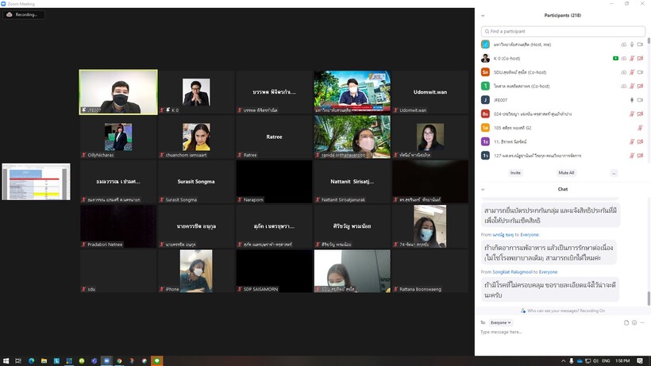Click the muted mic icon for K 0 (Co-host)

pos(632,59)
